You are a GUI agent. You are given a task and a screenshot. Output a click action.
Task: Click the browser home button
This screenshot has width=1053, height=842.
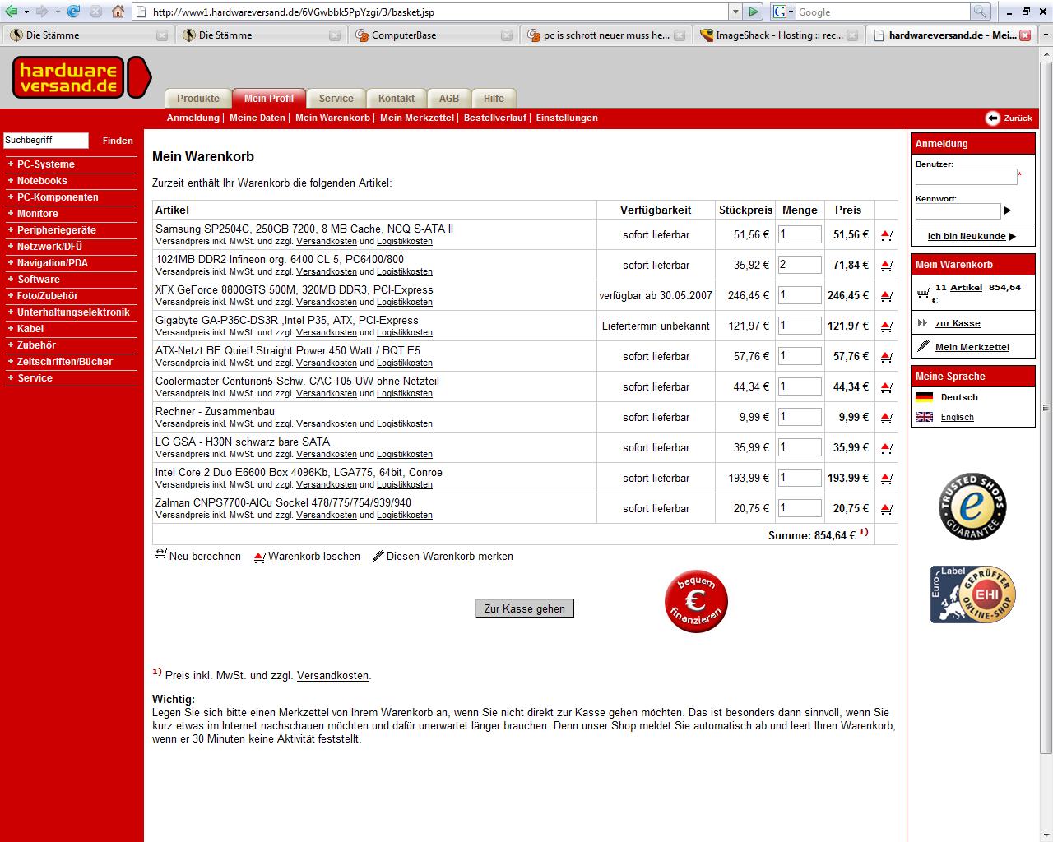click(x=118, y=12)
